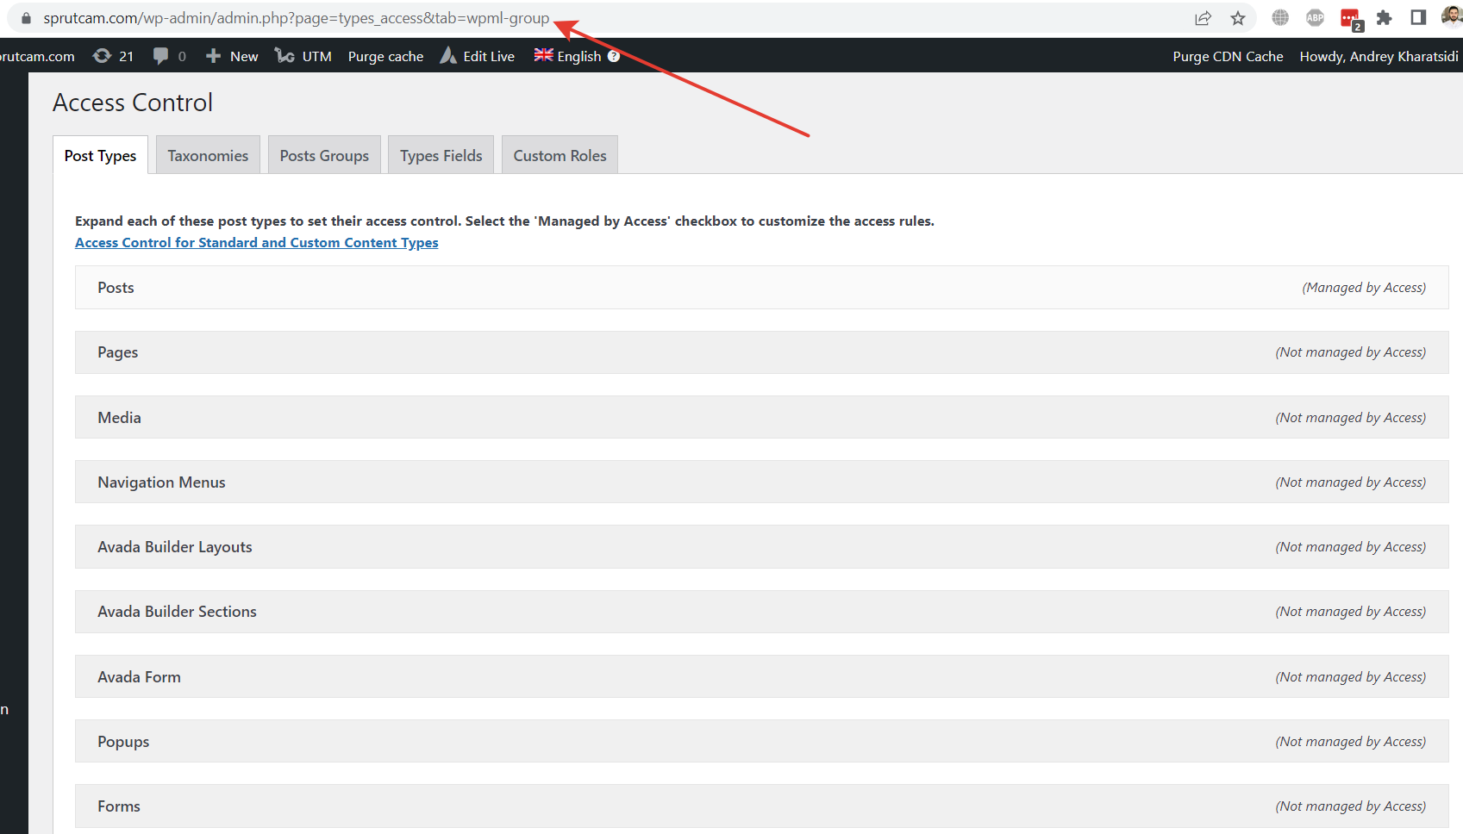Toggle the browser side panel icon
The image size is (1463, 834).
click(x=1418, y=18)
